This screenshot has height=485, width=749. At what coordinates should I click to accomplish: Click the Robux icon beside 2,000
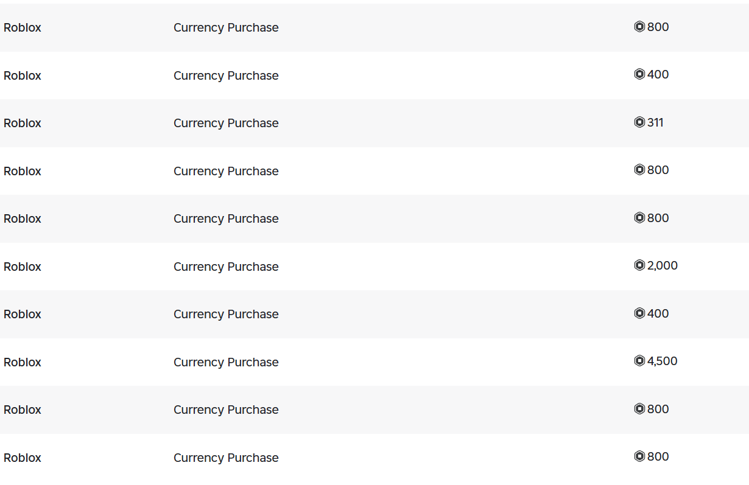pos(639,265)
